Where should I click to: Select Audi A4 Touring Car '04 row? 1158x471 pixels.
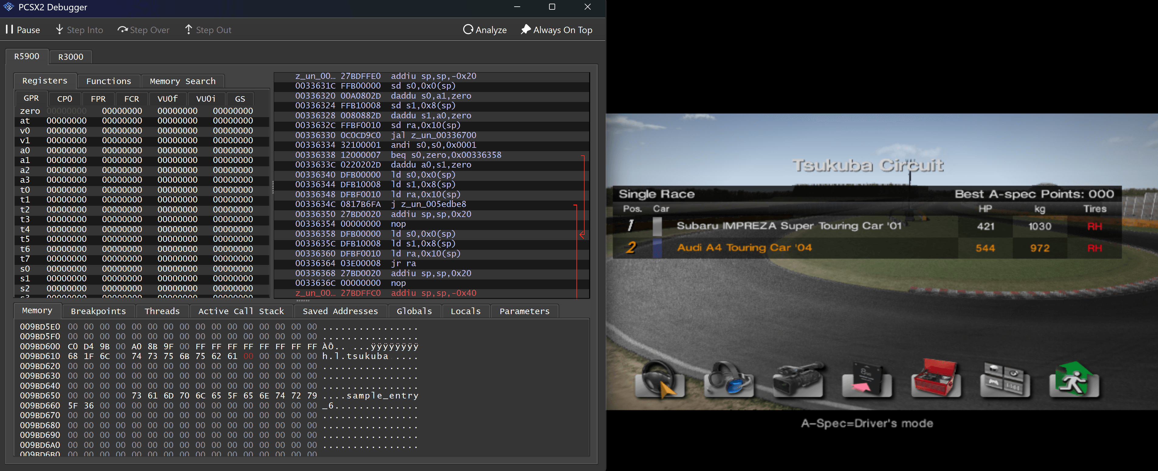point(867,248)
